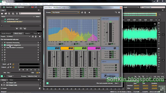Click the red spectral frequency display icon
Screen dimensions: 166x93
[x=32, y=7]
